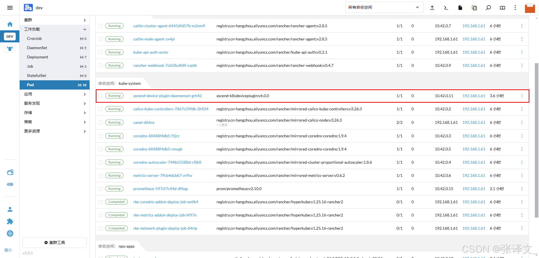The image size is (539, 258).
Task: Open the Rancher documentation book icon
Action: coord(502,8)
